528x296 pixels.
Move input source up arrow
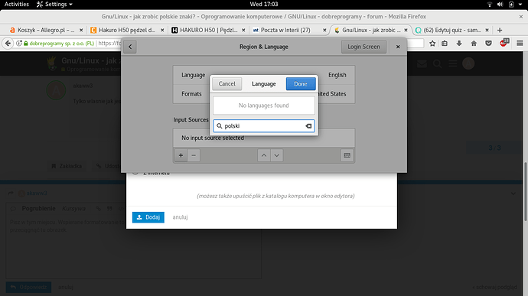point(264,155)
